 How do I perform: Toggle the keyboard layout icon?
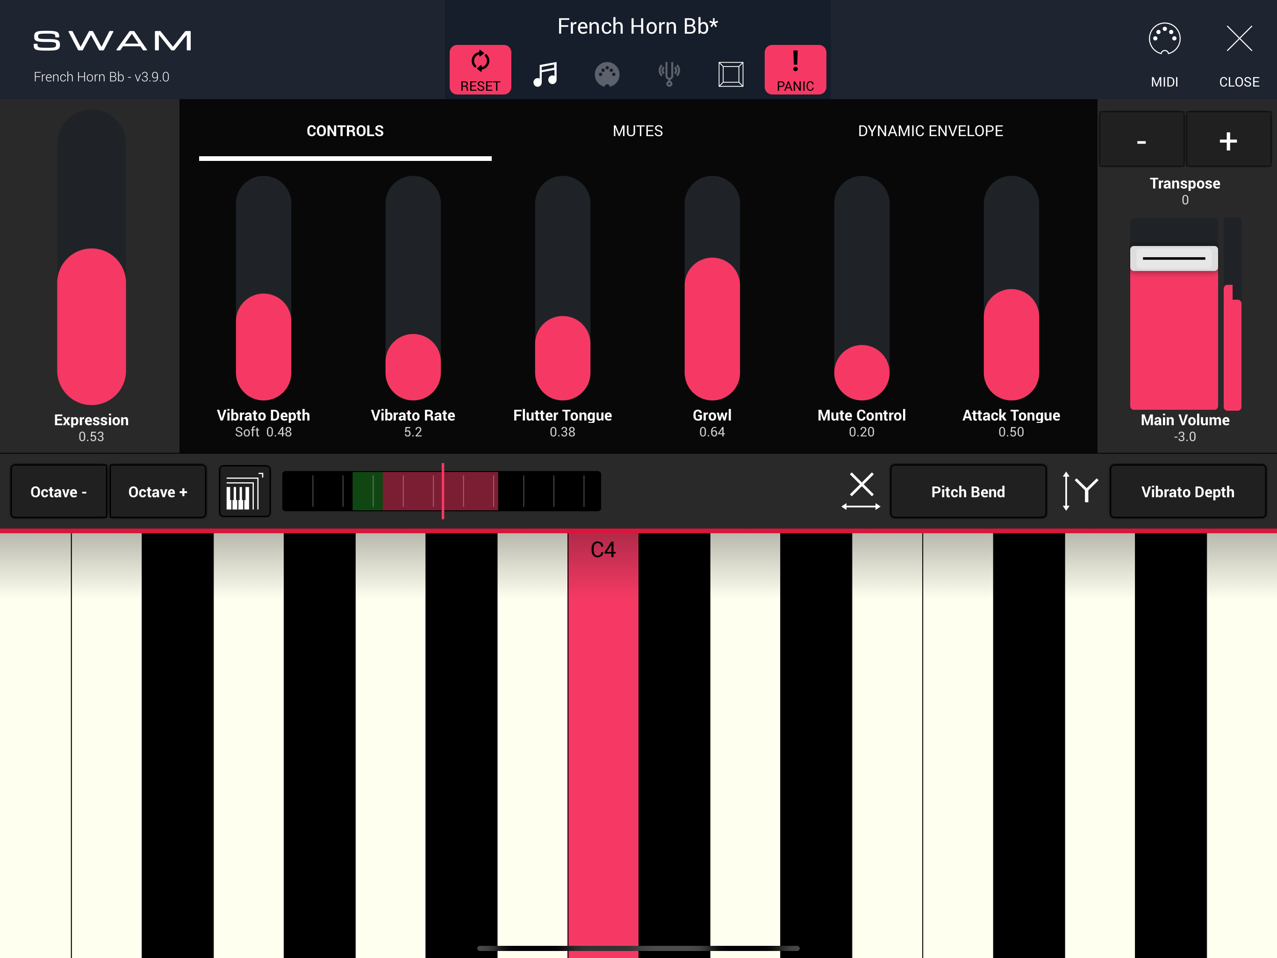pos(245,492)
